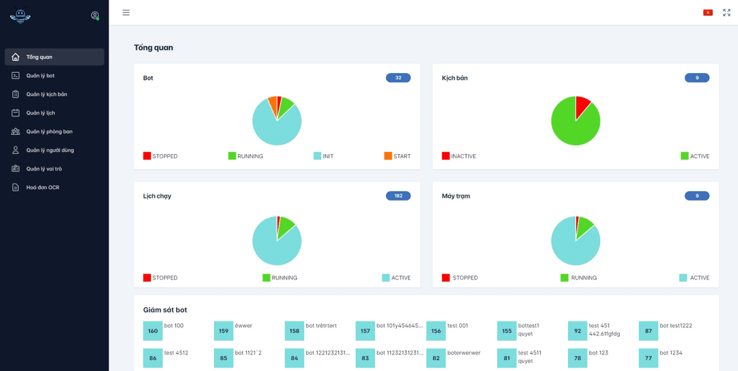Open the user profile avatar icon
Viewport: 738px width, 371px height.
tap(95, 16)
